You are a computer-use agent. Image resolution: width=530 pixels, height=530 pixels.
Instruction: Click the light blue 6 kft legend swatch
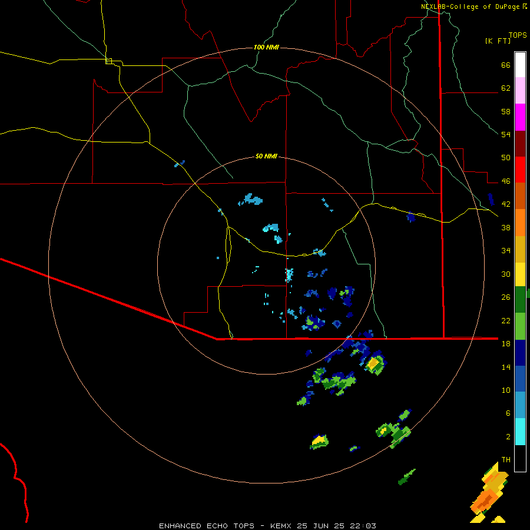click(520, 405)
